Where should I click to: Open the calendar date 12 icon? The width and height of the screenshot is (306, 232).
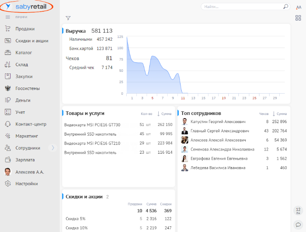[x=298, y=210]
